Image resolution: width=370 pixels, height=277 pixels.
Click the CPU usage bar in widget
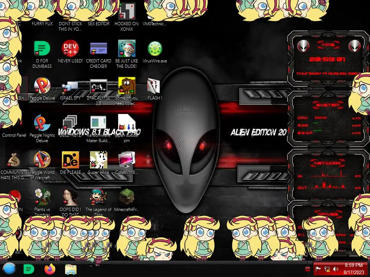(x=320, y=118)
